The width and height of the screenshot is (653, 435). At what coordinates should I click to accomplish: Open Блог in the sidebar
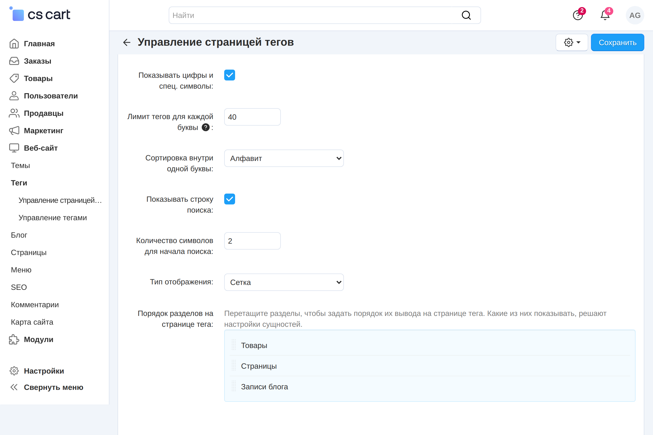pyautogui.click(x=19, y=235)
